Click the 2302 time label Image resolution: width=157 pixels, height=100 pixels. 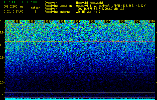pyautogui.click(x=32, y=21)
